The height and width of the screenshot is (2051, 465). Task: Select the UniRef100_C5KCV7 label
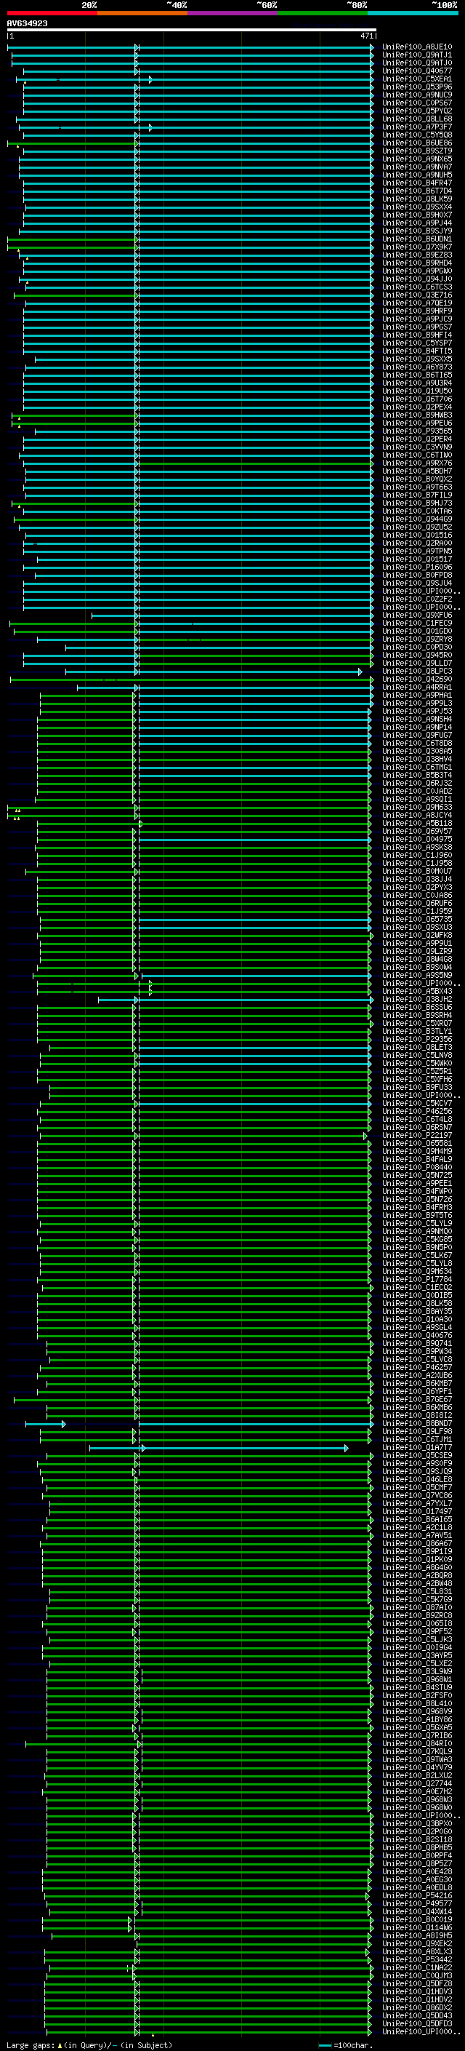click(416, 1104)
